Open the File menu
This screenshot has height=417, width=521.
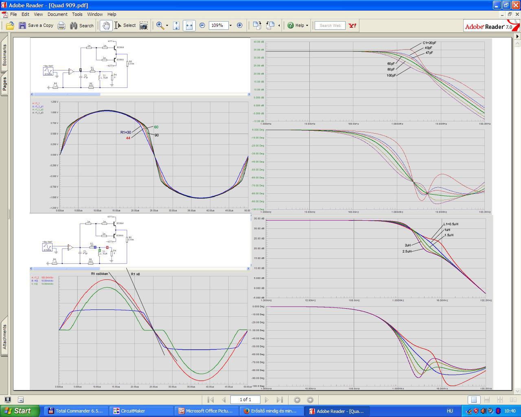pyautogui.click(x=13, y=14)
